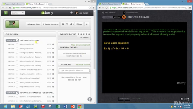Image resolution: width=193 pixels, height=109 pixels.
Task: Toggle completion circle for Lecture 5
Action: (17, 61)
